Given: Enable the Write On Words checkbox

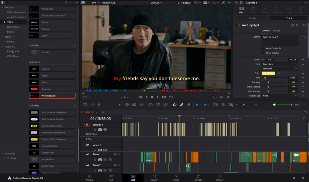Looking at the screenshot, I should coord(263,48).
